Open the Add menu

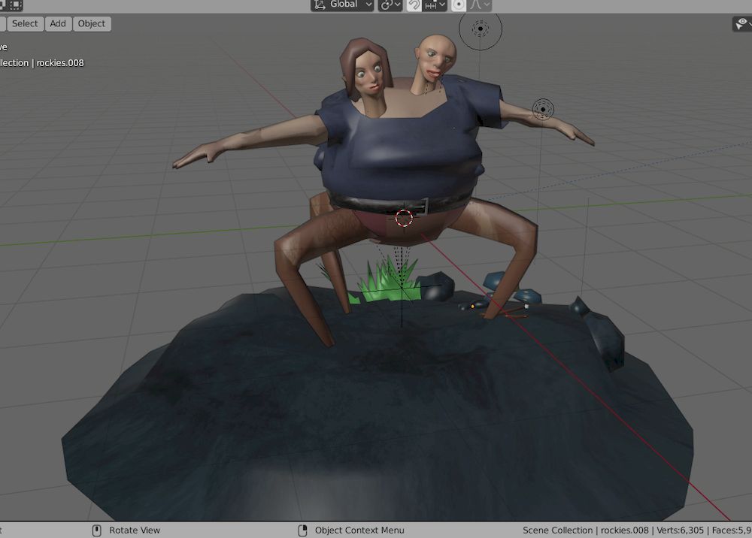pos(58,23)
